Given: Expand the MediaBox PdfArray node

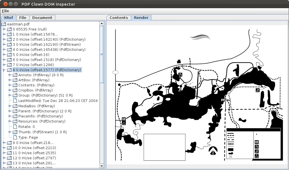Looking at the screenshot, I should 10,106.
